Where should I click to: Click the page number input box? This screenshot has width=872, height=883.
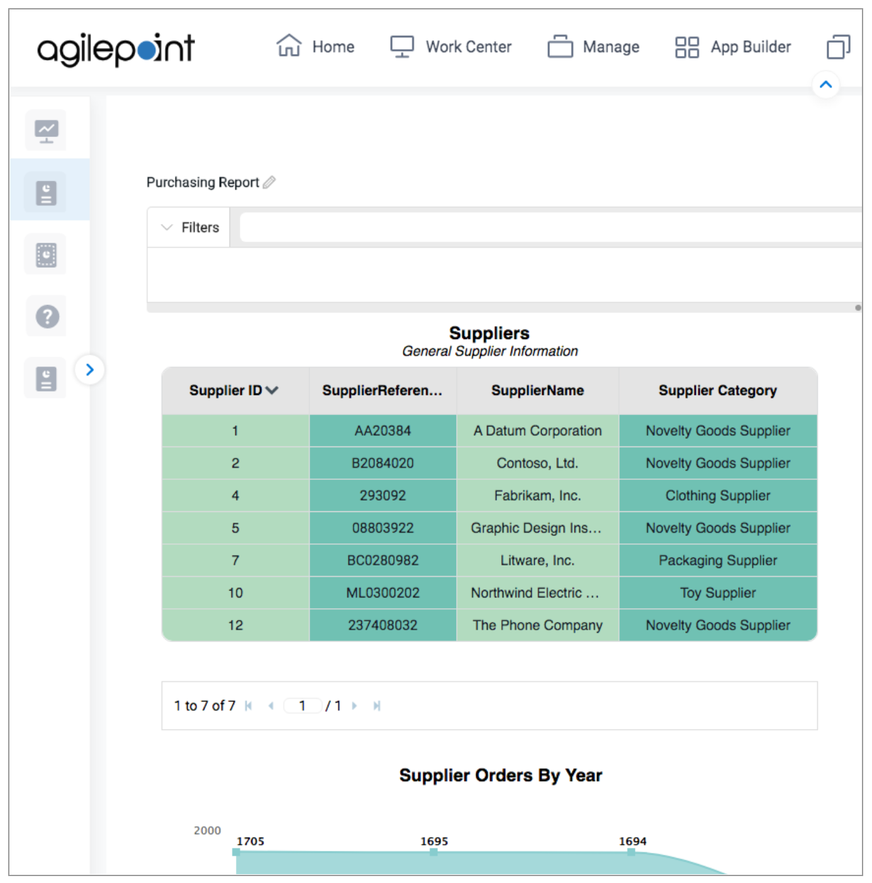pyautogui.click(x=303, y=706)
